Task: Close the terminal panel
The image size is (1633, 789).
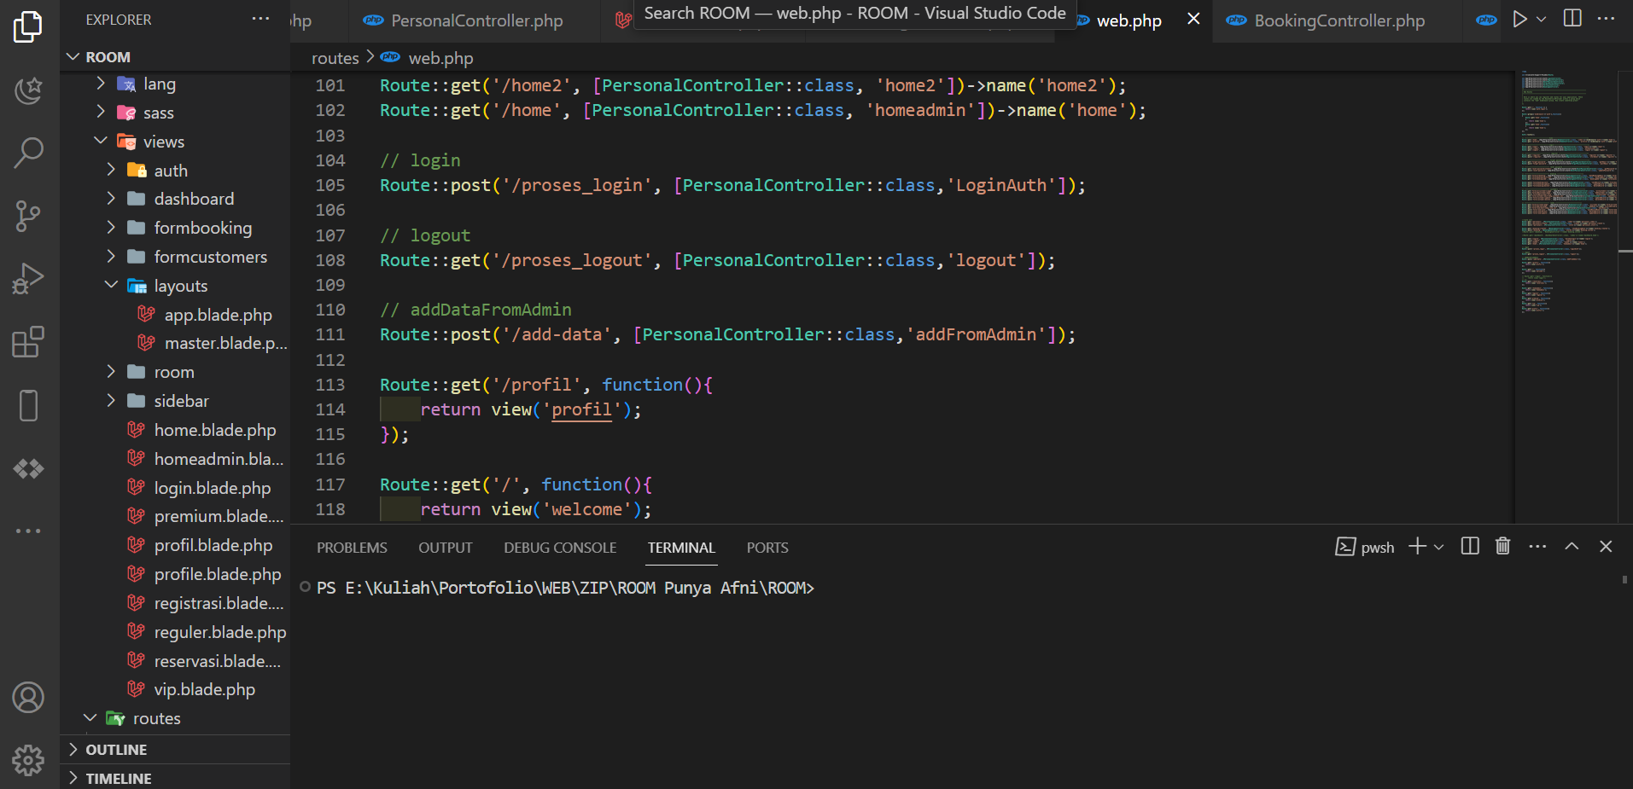Action: tap(1606, 546)
